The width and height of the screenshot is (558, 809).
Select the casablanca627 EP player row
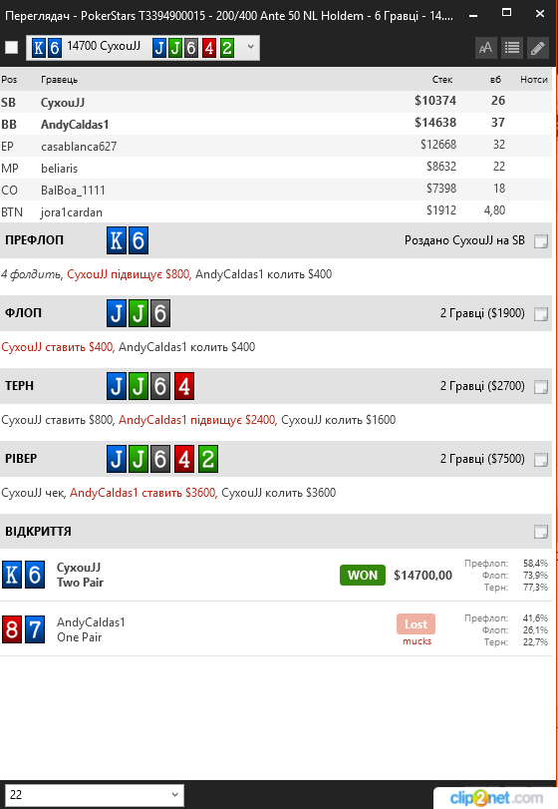pyautogui.click(x=276, y=146)
